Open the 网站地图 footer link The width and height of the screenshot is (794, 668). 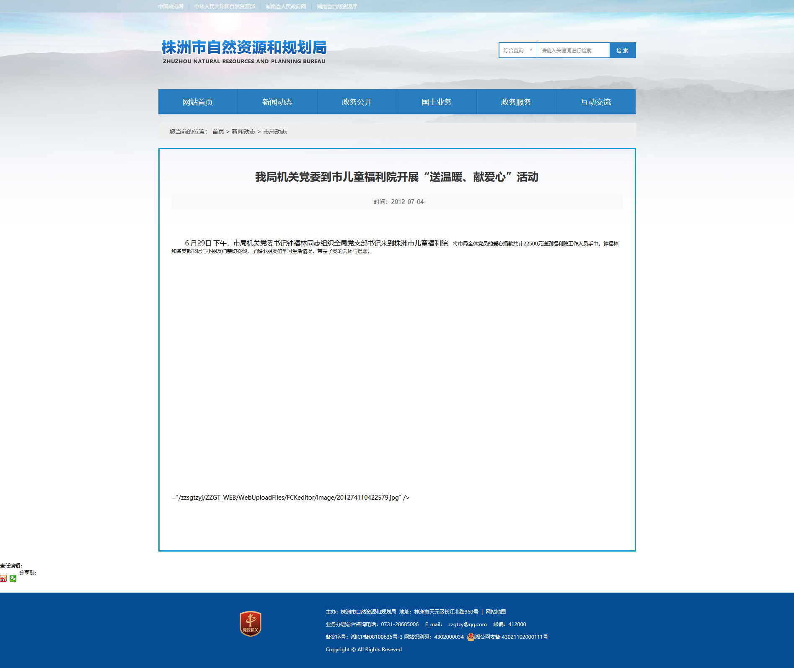tap(496, 611)
